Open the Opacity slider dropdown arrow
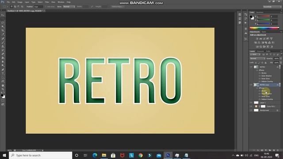283x159 pixels. 281,59
